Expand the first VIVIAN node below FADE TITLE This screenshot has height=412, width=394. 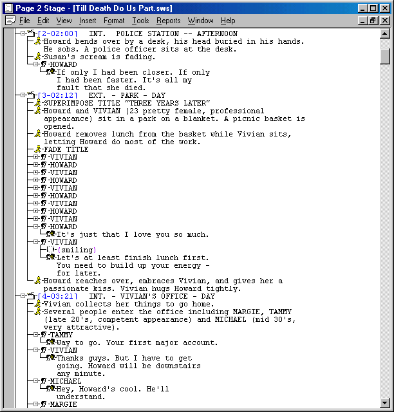coord(36,157)
